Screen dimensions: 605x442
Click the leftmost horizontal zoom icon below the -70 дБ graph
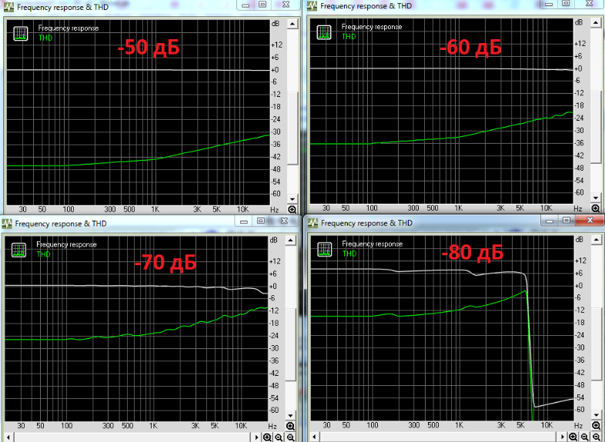pyautogui.click(x=267, y=437)
